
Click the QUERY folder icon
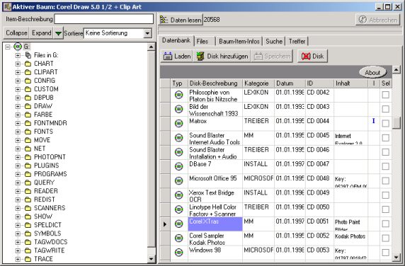tap(28, 183)
